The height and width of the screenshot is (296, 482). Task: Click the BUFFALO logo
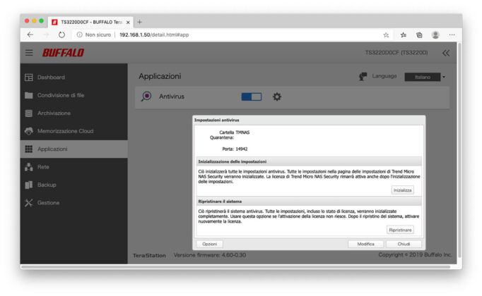(63, 53)
